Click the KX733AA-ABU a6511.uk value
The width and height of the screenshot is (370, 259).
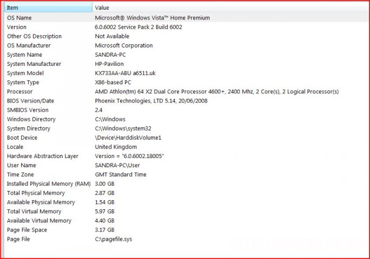click(x=125, y=73)
